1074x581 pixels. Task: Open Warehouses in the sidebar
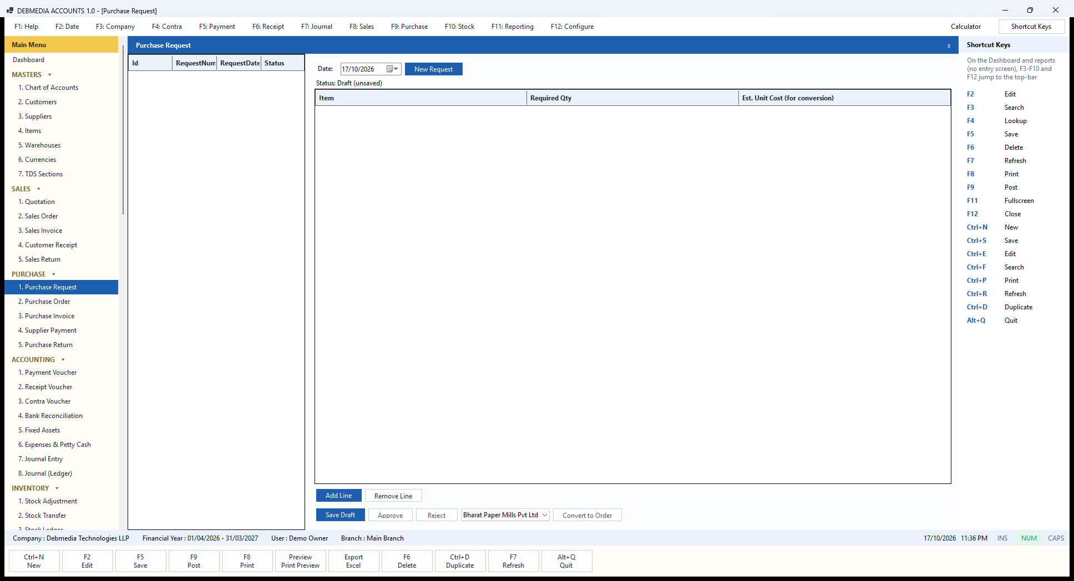point(61,145)
